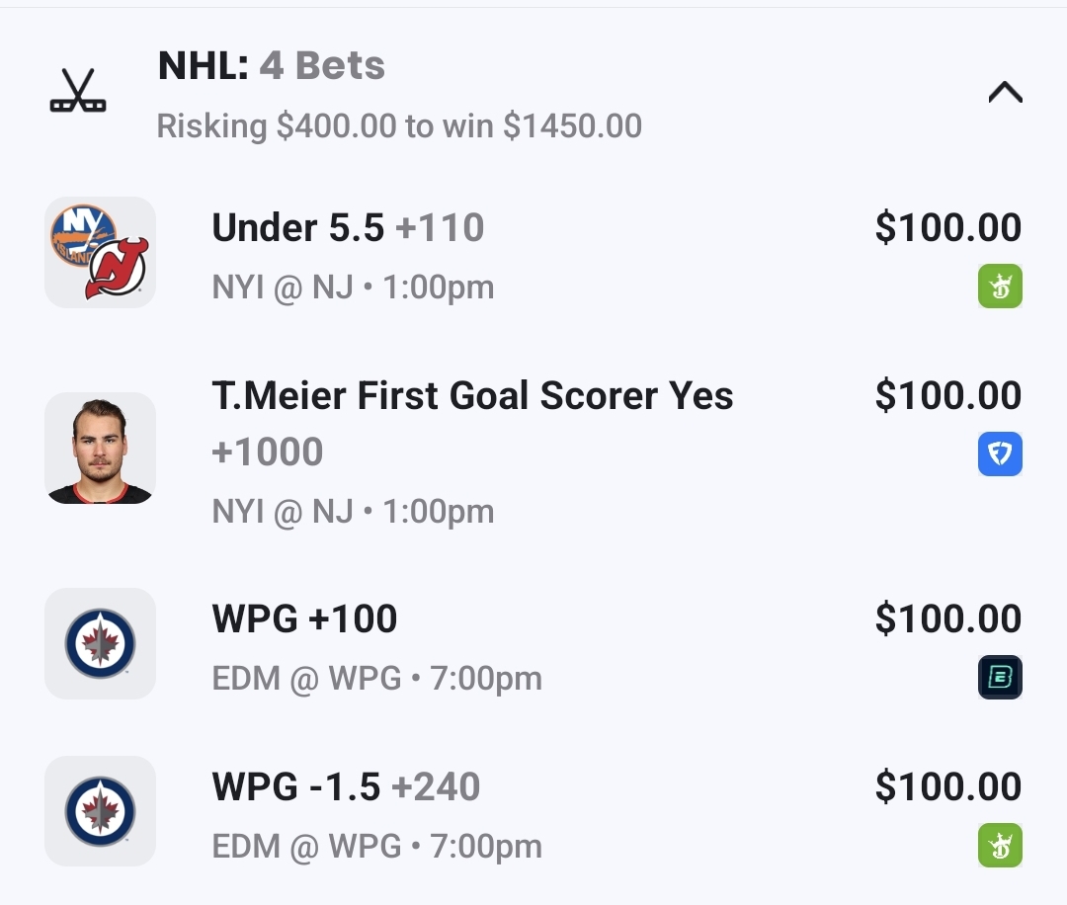Screen dimensions: 1067x905
Task: Collapse the NHL bets section chevron
Action: pyautogui.click(x=1005, y=93)
